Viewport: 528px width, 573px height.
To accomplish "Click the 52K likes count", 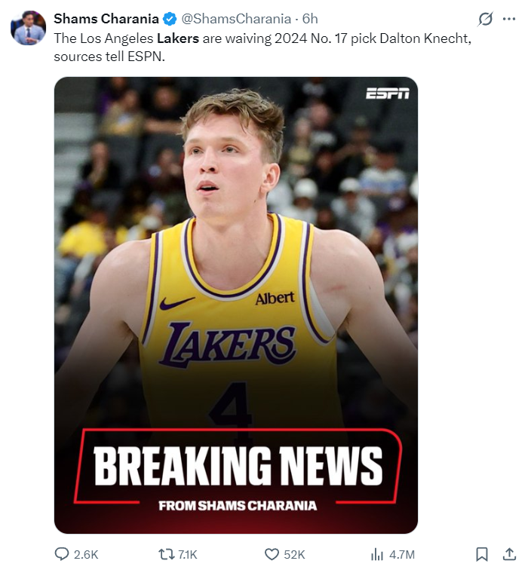I will 294,555.
